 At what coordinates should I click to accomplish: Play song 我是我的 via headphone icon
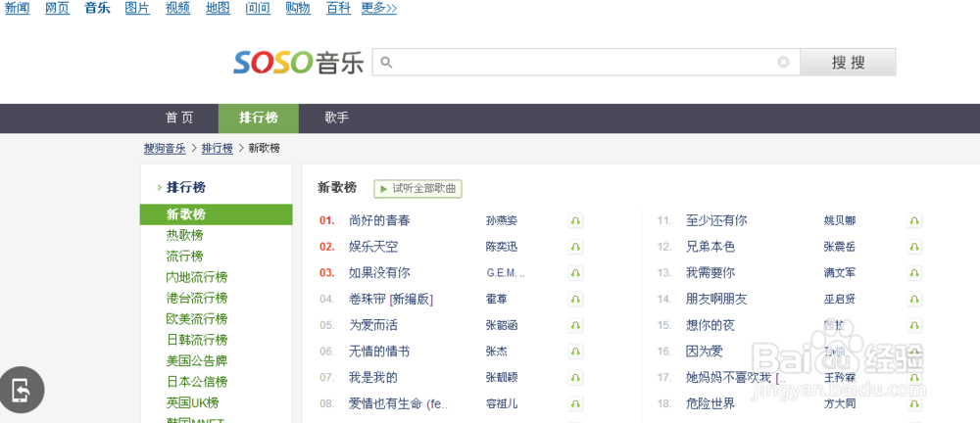coord(575,377)
